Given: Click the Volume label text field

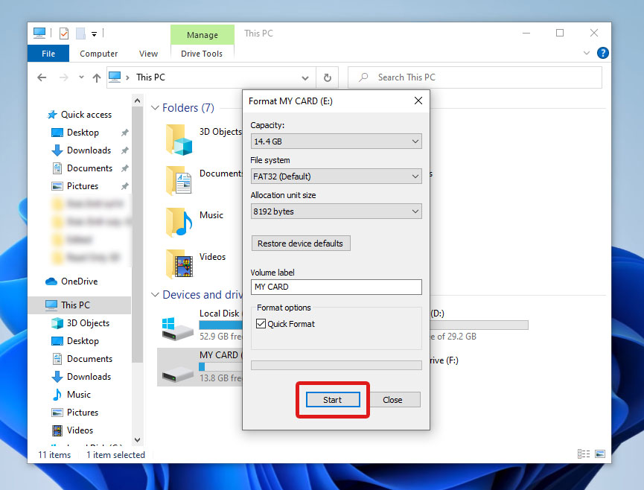Looking at the screenshot, I should (x=336, y=287).
